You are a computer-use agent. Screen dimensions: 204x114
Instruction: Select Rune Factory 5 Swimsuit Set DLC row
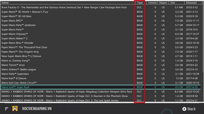(x=100, y=7)
